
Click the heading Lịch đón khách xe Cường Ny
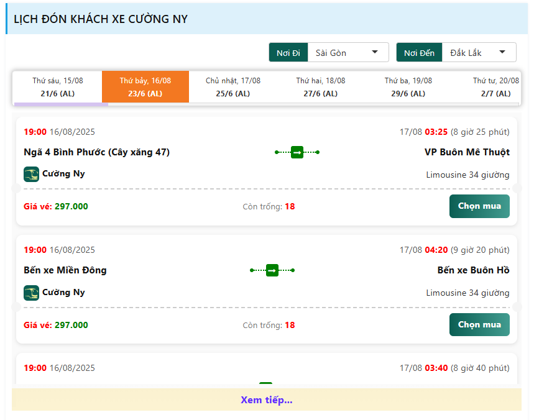(x=101, y=19)
